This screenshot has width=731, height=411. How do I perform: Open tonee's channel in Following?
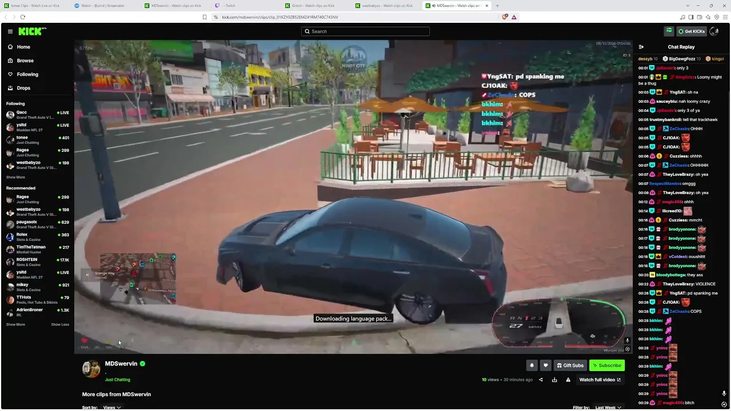[38, 140]
